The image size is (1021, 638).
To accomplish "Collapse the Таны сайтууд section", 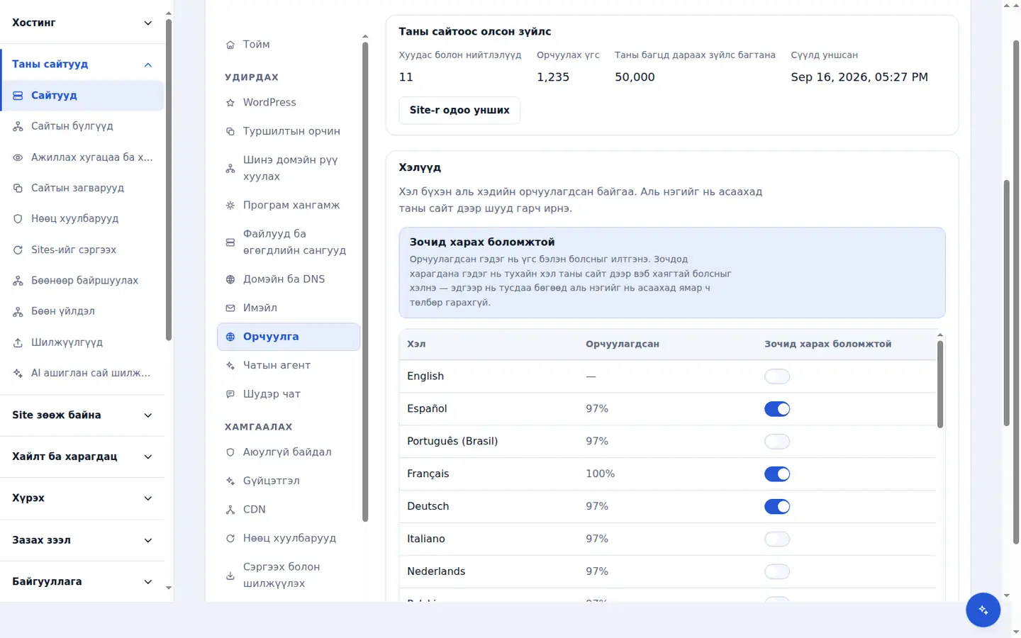I will pos(82,65).
